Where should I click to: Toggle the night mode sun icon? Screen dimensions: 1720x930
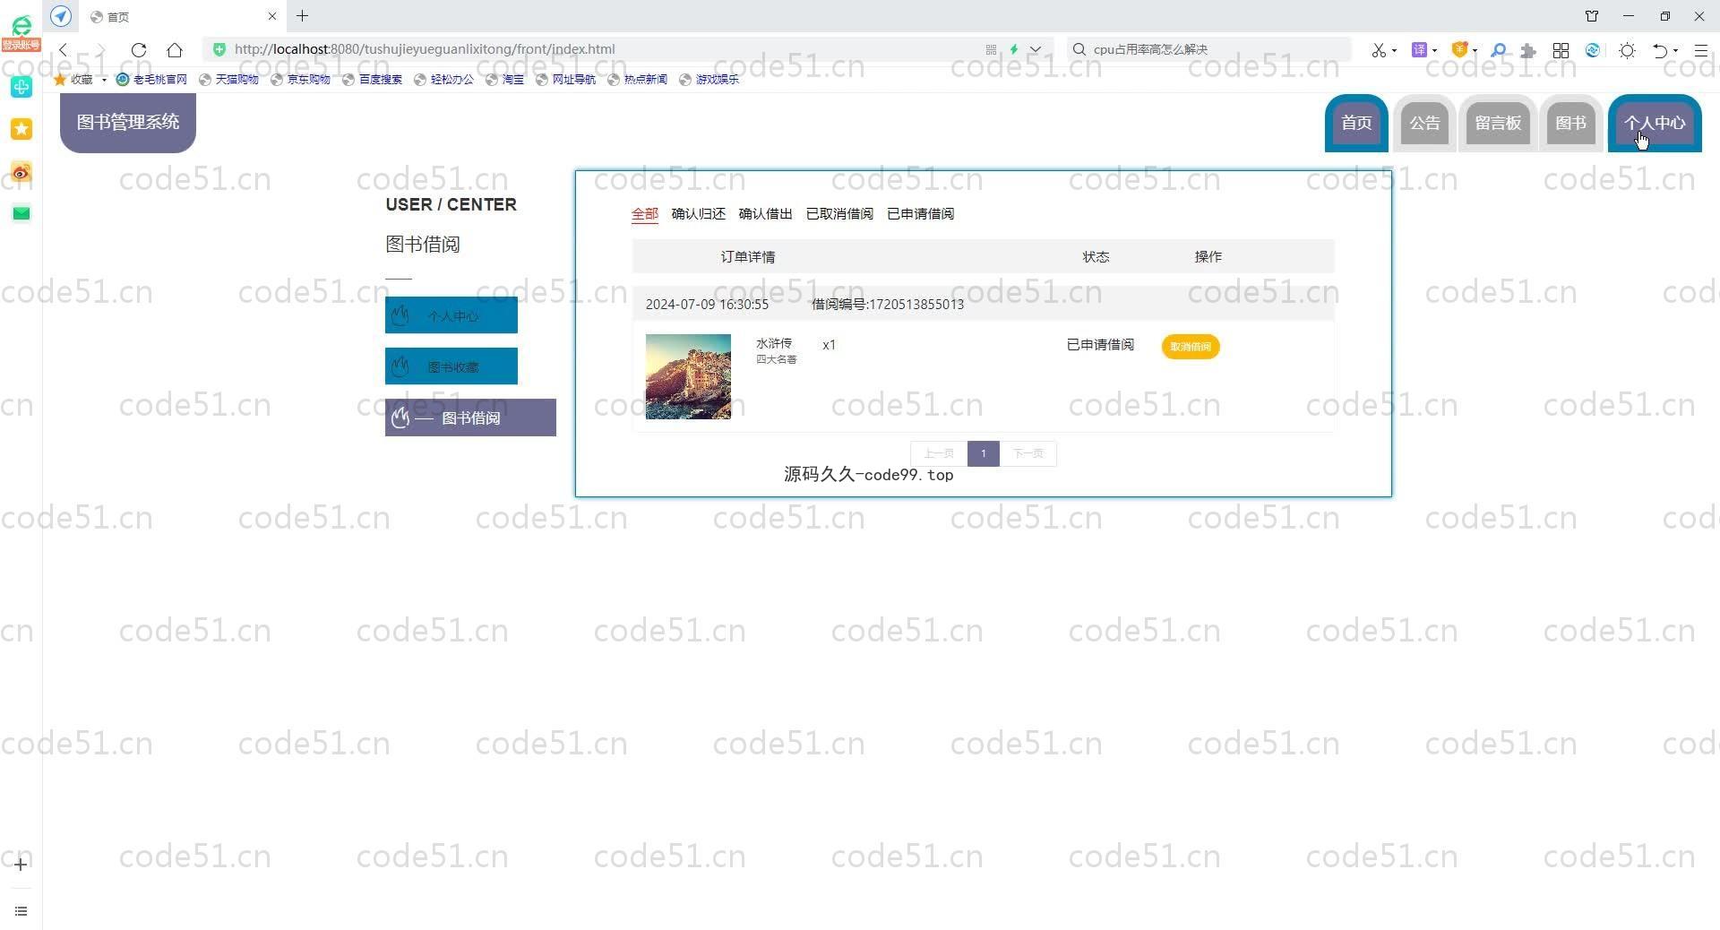(1627, 50)
